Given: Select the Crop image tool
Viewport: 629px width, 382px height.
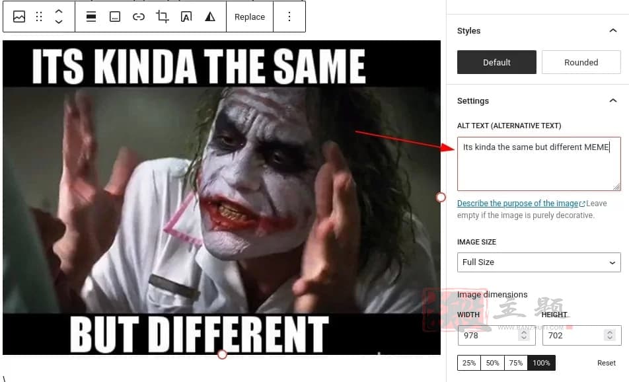Looking at the screenshot, I should 162,17.
